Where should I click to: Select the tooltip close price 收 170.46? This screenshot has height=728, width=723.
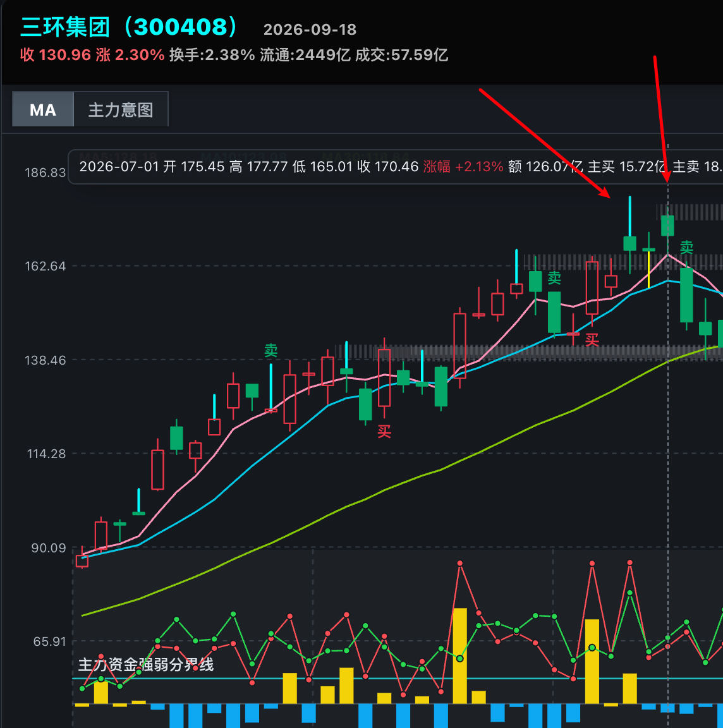click(388, 167)
